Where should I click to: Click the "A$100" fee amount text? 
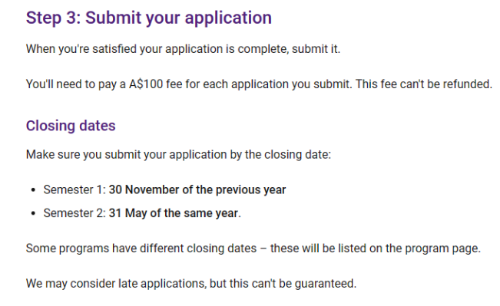(x=146, y=84)
